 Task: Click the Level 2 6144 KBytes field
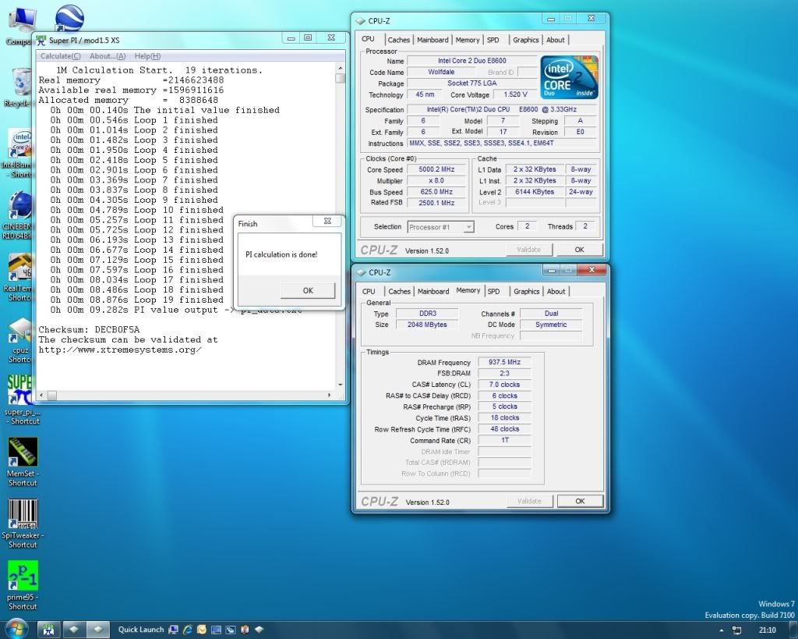click(x=535, y=192)
